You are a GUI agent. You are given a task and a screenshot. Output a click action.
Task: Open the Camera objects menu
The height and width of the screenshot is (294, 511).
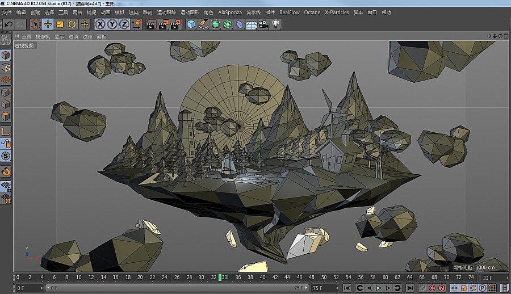pyautogui.click(x=263, y=24)
